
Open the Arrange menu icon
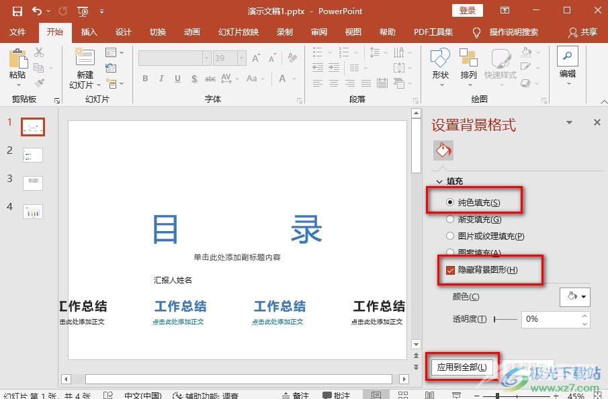click(468, 58)
